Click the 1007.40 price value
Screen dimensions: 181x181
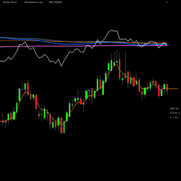click(x=174, y=109)
